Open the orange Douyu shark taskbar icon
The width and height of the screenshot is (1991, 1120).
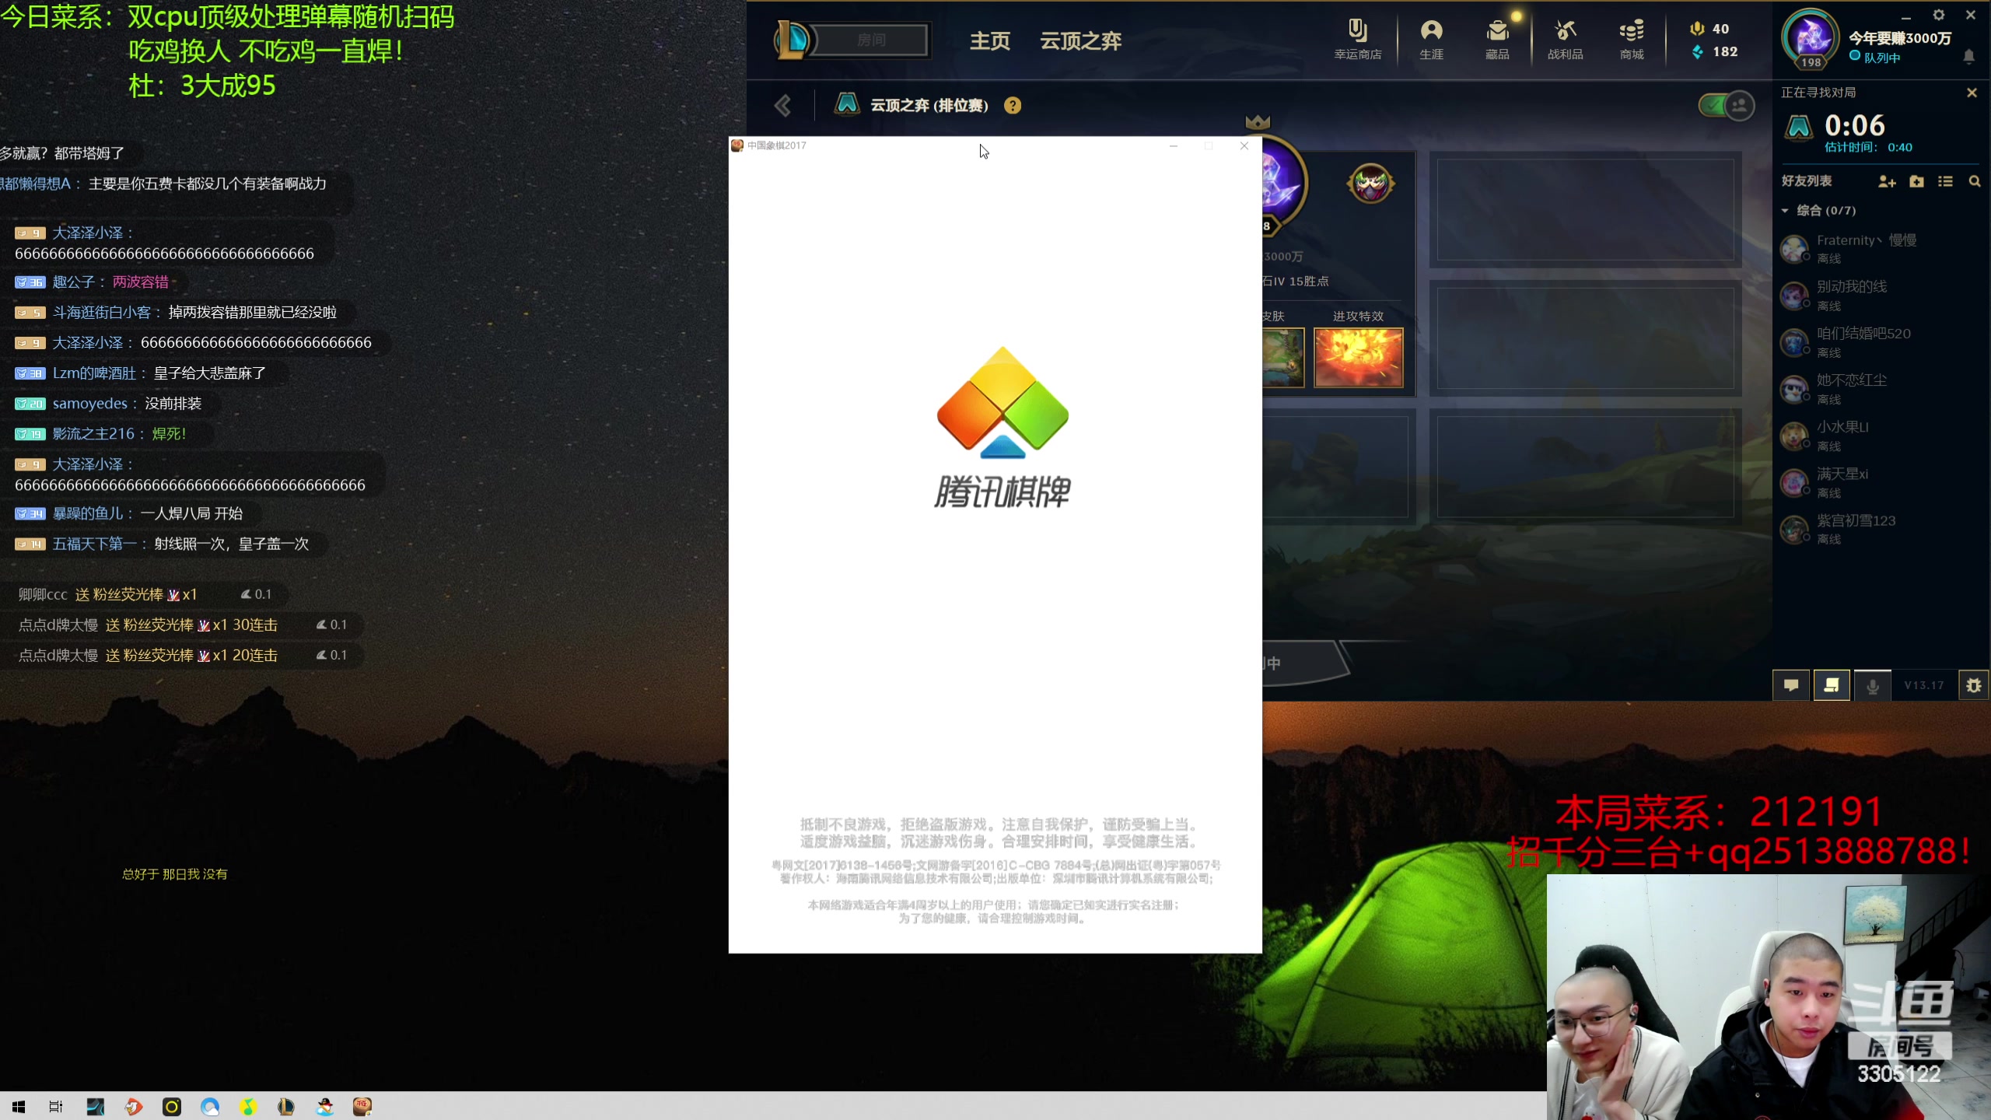click(134, 1106)
